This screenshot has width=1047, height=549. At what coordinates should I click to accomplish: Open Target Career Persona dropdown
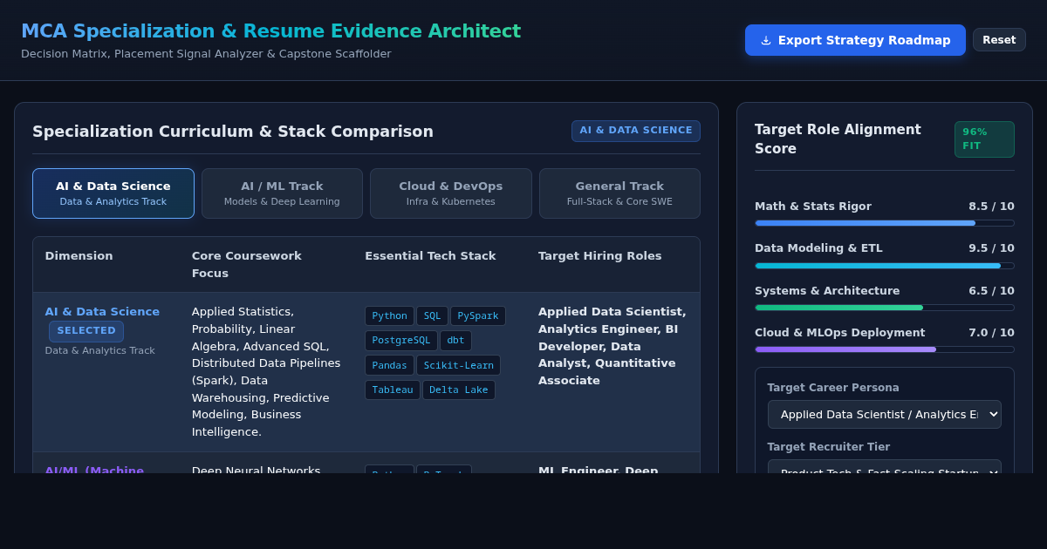[885, 414]
